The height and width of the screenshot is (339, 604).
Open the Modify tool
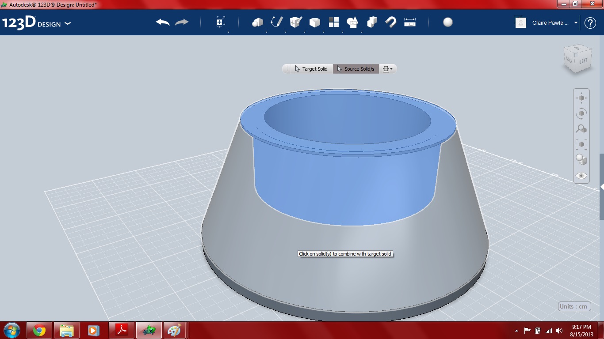(x=314, y=23)
